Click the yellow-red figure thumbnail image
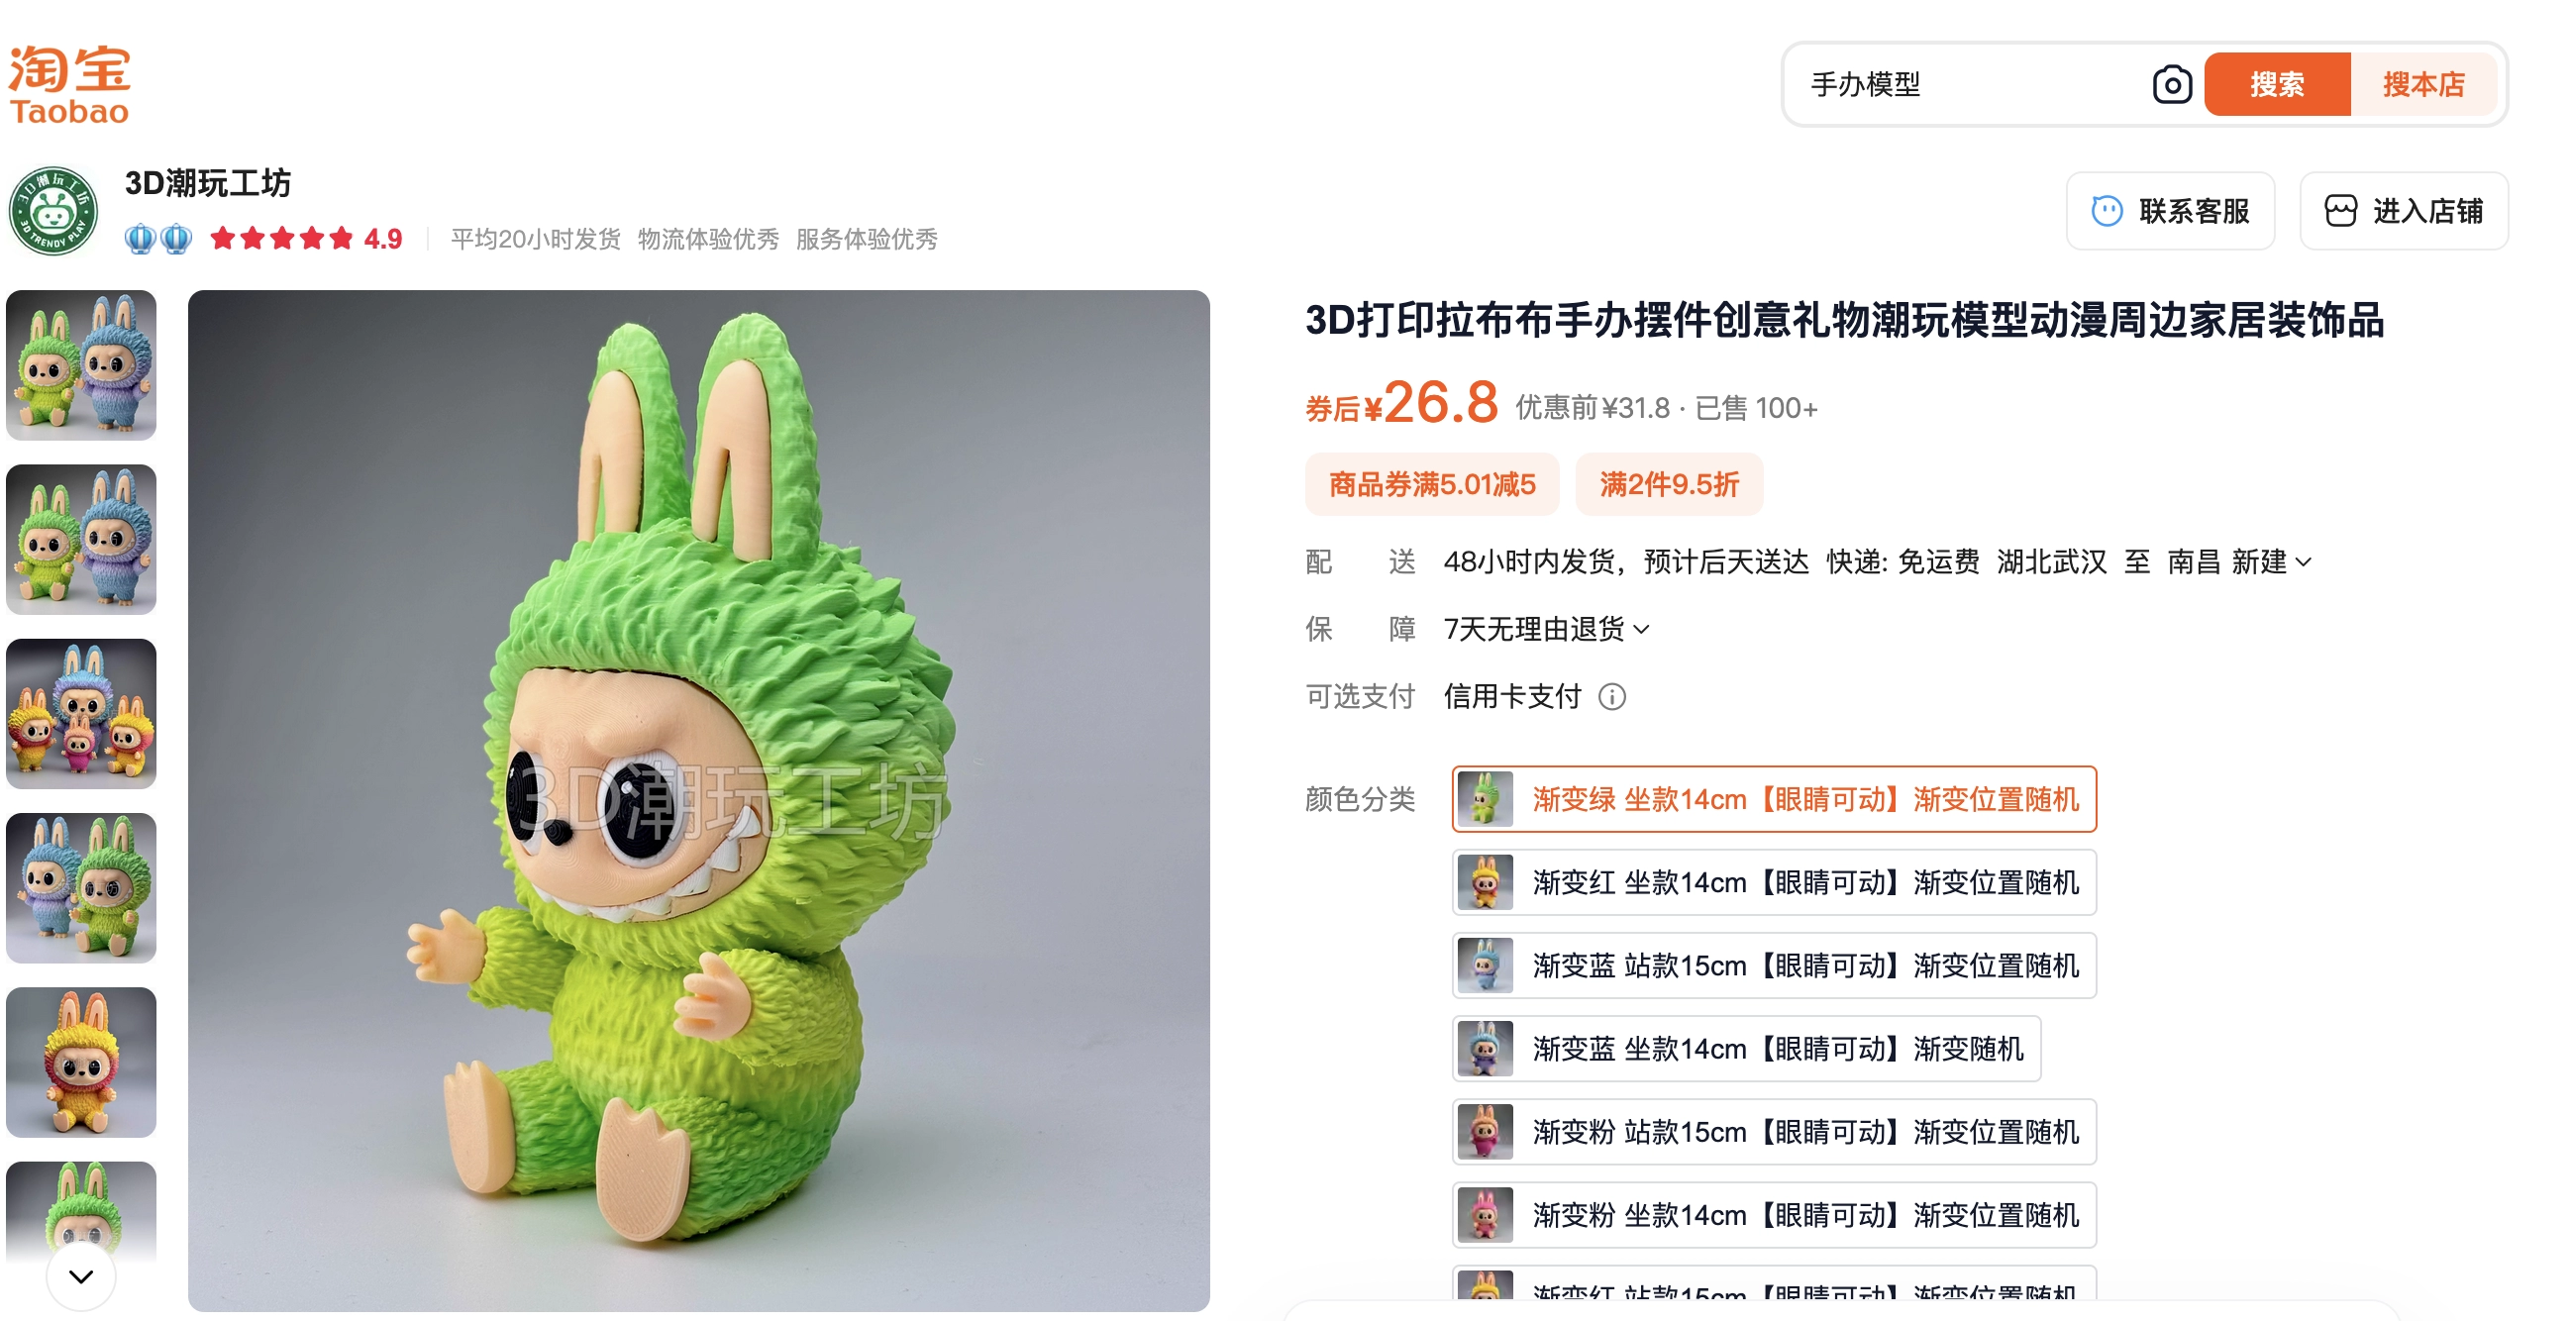 pos(81,1063)
